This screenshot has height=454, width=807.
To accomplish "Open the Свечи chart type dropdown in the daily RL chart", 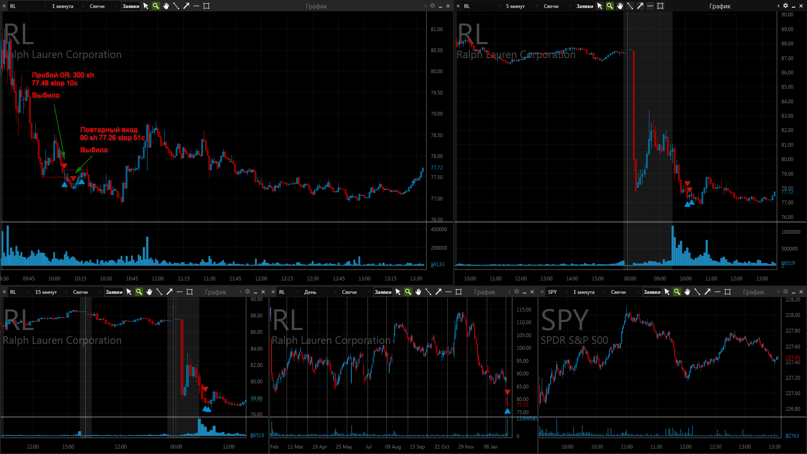I will pos(355,292).
